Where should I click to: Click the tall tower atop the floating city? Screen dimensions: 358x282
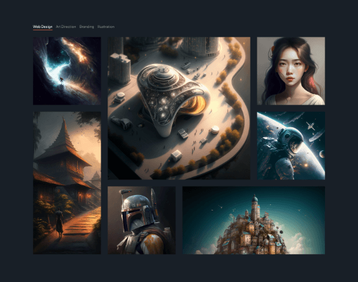click(255, 206)
